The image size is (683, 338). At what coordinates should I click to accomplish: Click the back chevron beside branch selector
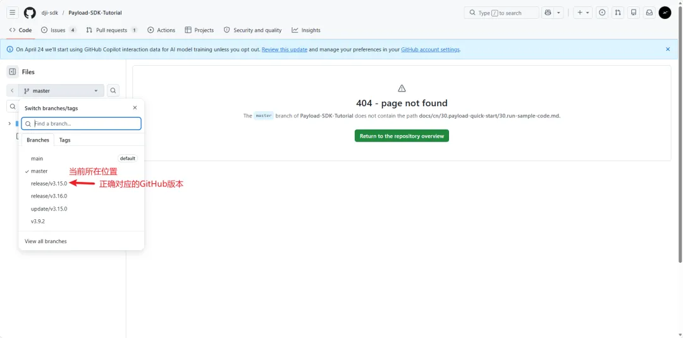click(x=12, y=90)
